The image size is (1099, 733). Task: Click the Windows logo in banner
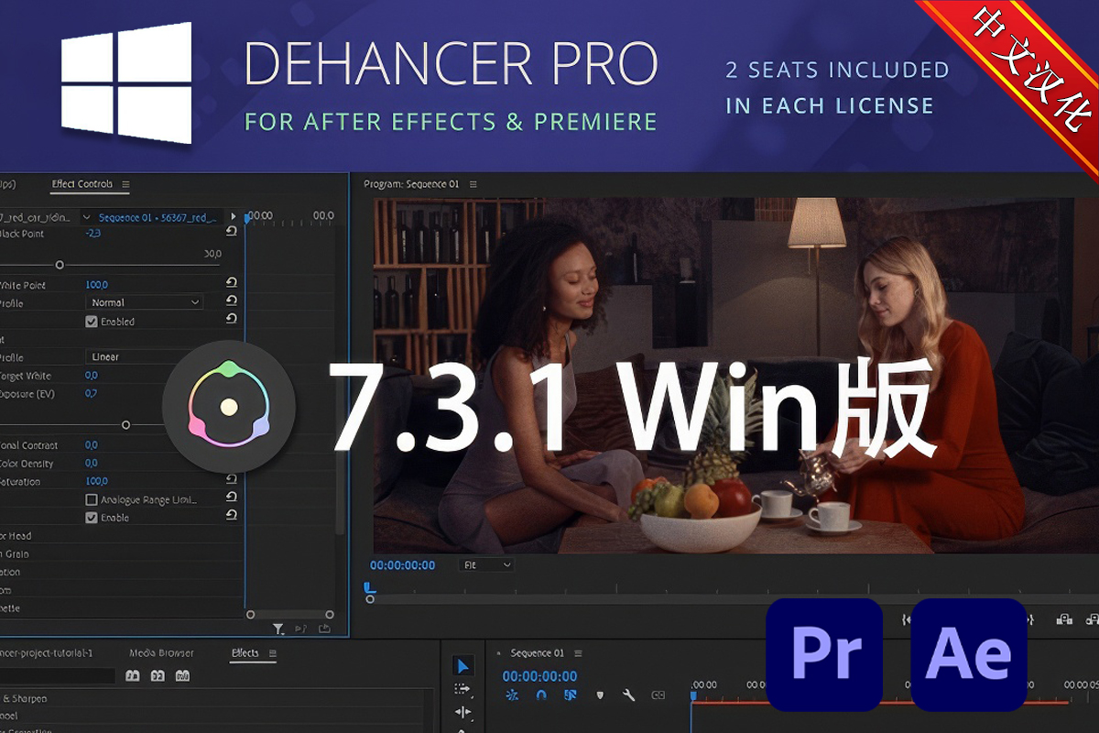point(126,82)
